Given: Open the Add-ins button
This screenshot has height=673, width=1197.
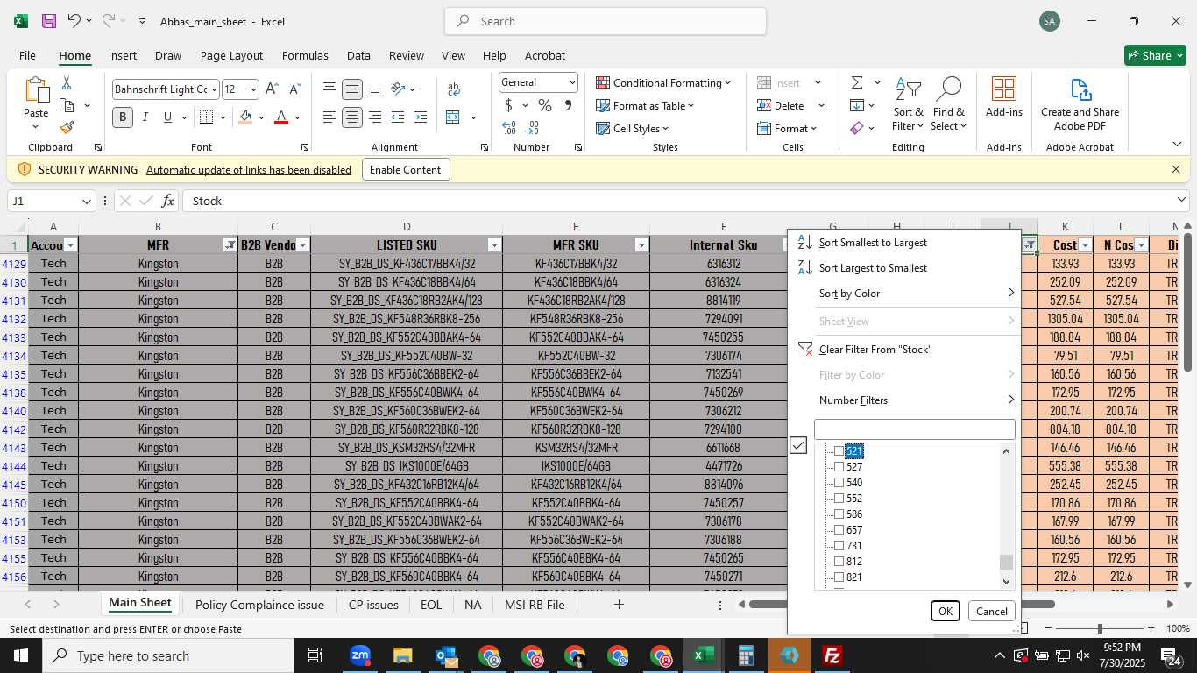Looking at the screenshot, I should point(1004,97).
